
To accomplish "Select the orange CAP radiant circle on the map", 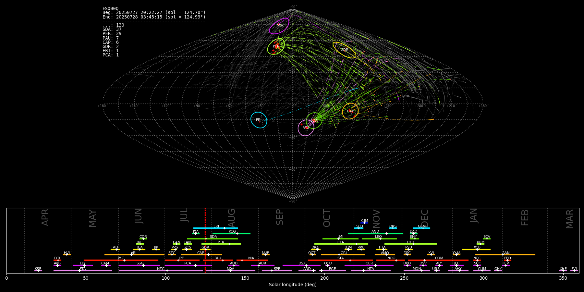I will (x=350, y=111).
